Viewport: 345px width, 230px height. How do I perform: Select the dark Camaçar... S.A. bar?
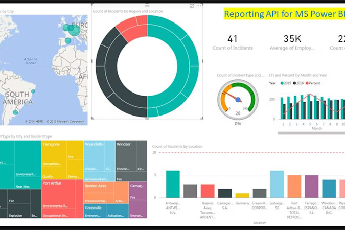click(x=225, y=193)
